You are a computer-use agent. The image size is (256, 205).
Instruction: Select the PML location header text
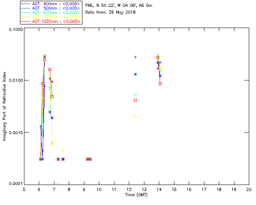pyautogui.click(x=119, y=6)
